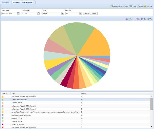Select the /users/login/?referer_url row
The height and width of the screenshot is (129, 154).
click(75, 112)
